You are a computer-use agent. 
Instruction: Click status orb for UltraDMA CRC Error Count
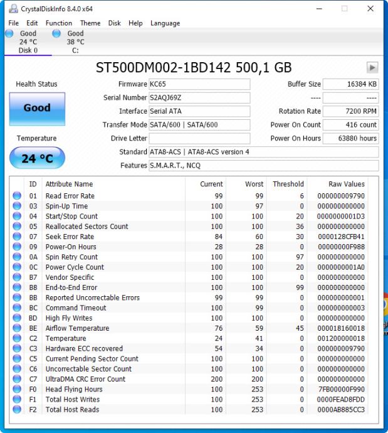pos(17,379)
